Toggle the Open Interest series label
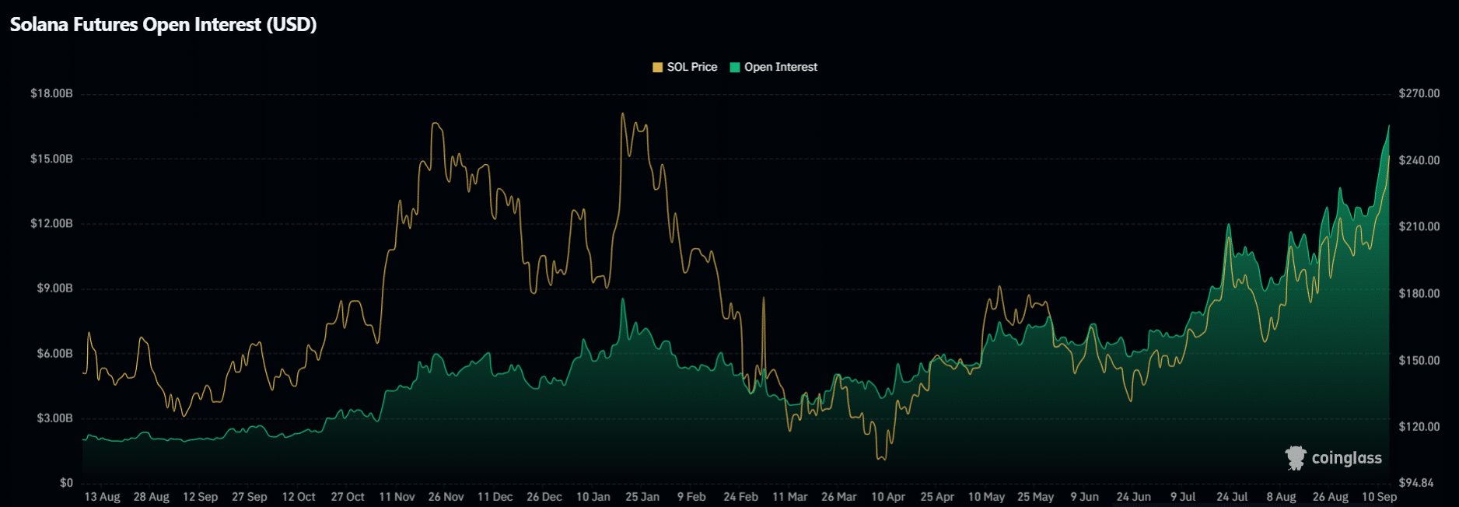 (780, 68)
